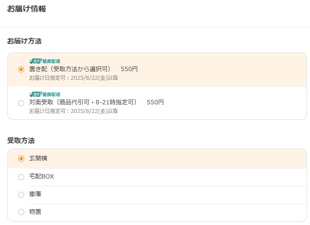Click the 550円 price on 対面受取 row
Screen dimensions: 310x225
pyautogui.click(x=155, y=102)
